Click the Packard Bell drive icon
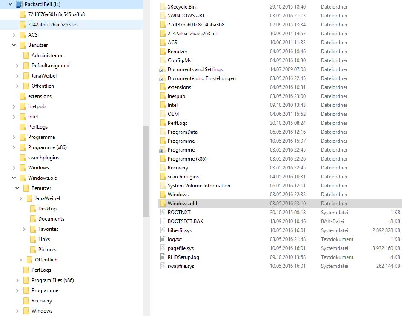This screenshot has height=316, width=410. 19,4
